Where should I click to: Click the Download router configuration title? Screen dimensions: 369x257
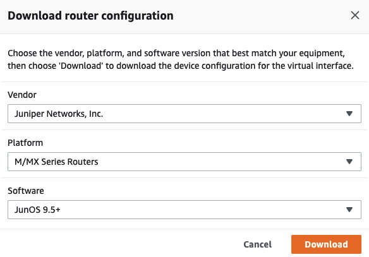click(x=90, y=16)
